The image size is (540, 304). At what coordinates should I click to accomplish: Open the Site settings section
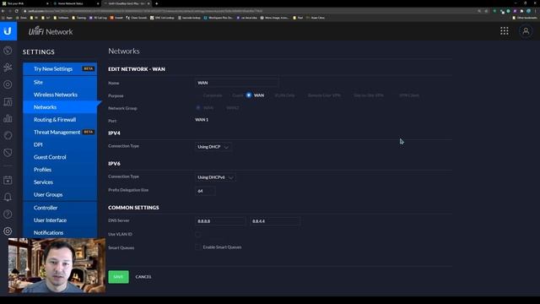pyautogui.click(x=60, y=82)
